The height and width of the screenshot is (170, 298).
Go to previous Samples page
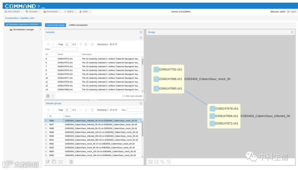[x=54, y=44]
